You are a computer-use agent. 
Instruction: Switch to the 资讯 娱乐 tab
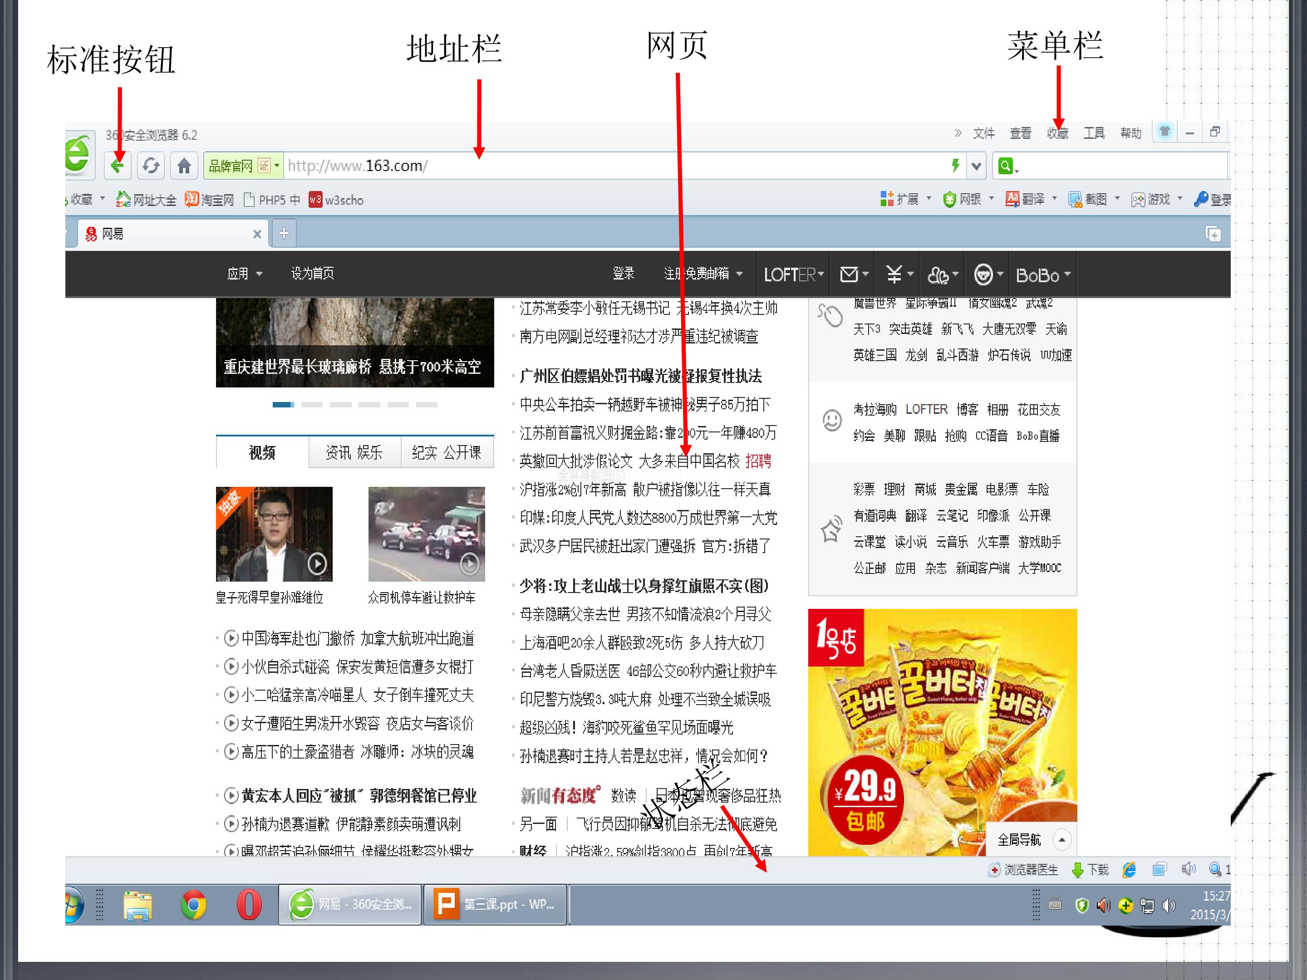click(x=354, y=452)
